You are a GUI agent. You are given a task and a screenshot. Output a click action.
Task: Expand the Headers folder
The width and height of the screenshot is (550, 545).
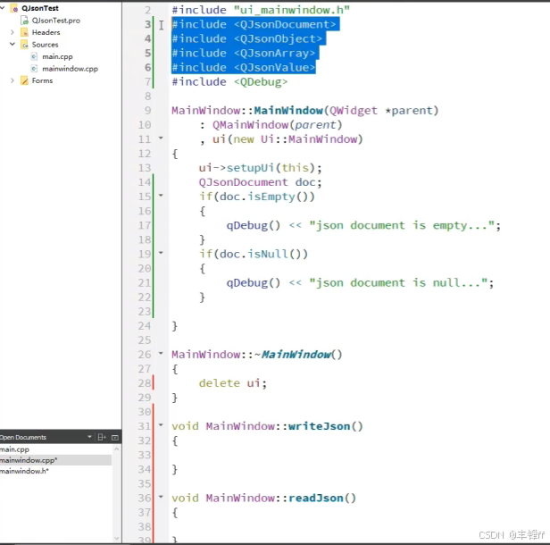[12, 32]
